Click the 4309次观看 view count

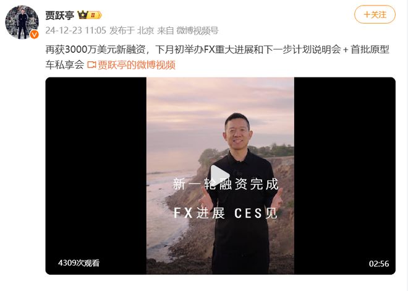point(79,263)
